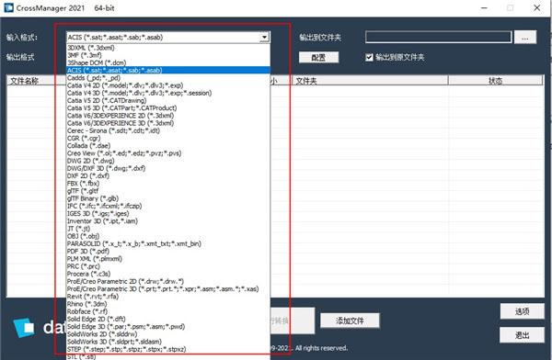Screen dimensions: 552x360
Task: Select OBJ (*.obj) format
Action: tap(168, 236)
